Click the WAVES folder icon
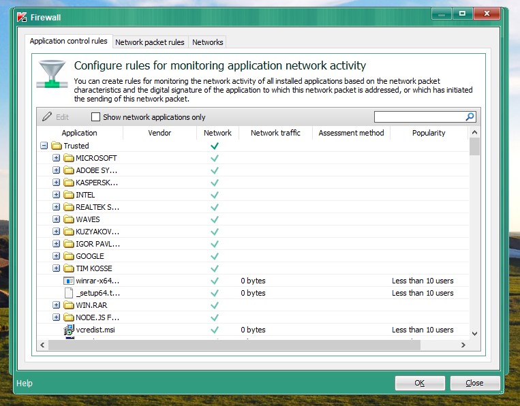 click(x=69, y=219)
